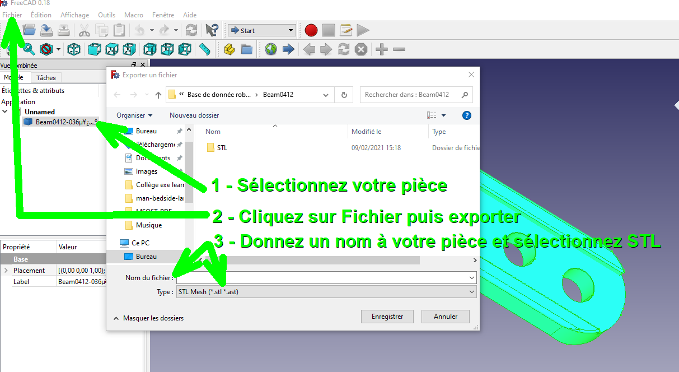Open the Outils menu
679x372 pixels.
pos(106,15)
